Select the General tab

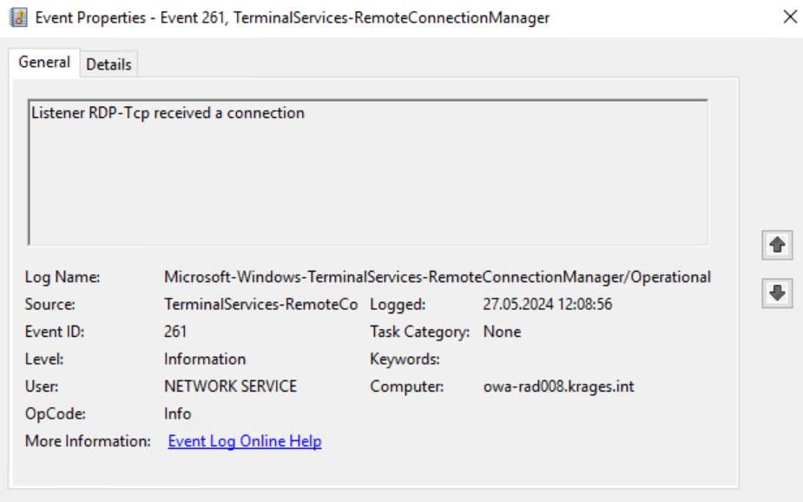click(x=44, y=63)
